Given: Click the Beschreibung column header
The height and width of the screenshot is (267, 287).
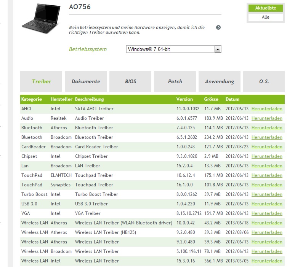Looking at the screenshot, I should 89,99.
